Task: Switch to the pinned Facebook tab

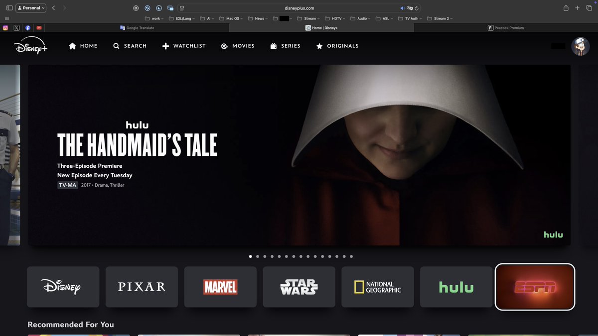Action: pyautogui.click(x=28, y=28)
